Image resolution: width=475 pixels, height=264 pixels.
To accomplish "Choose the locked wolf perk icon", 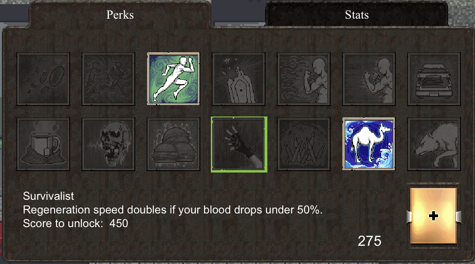I will [434, 144].
